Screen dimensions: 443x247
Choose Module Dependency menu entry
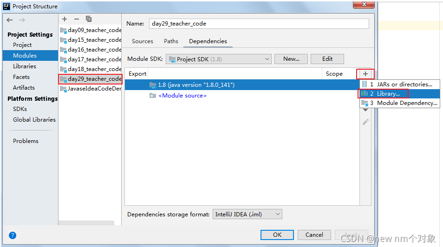click(x=400, y=103)
